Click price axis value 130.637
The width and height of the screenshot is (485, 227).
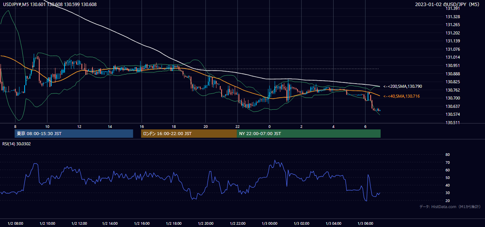click(452, 106)
